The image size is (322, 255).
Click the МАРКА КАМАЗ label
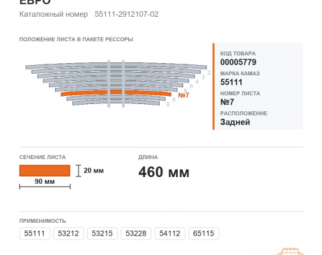(x=240, y=73)
